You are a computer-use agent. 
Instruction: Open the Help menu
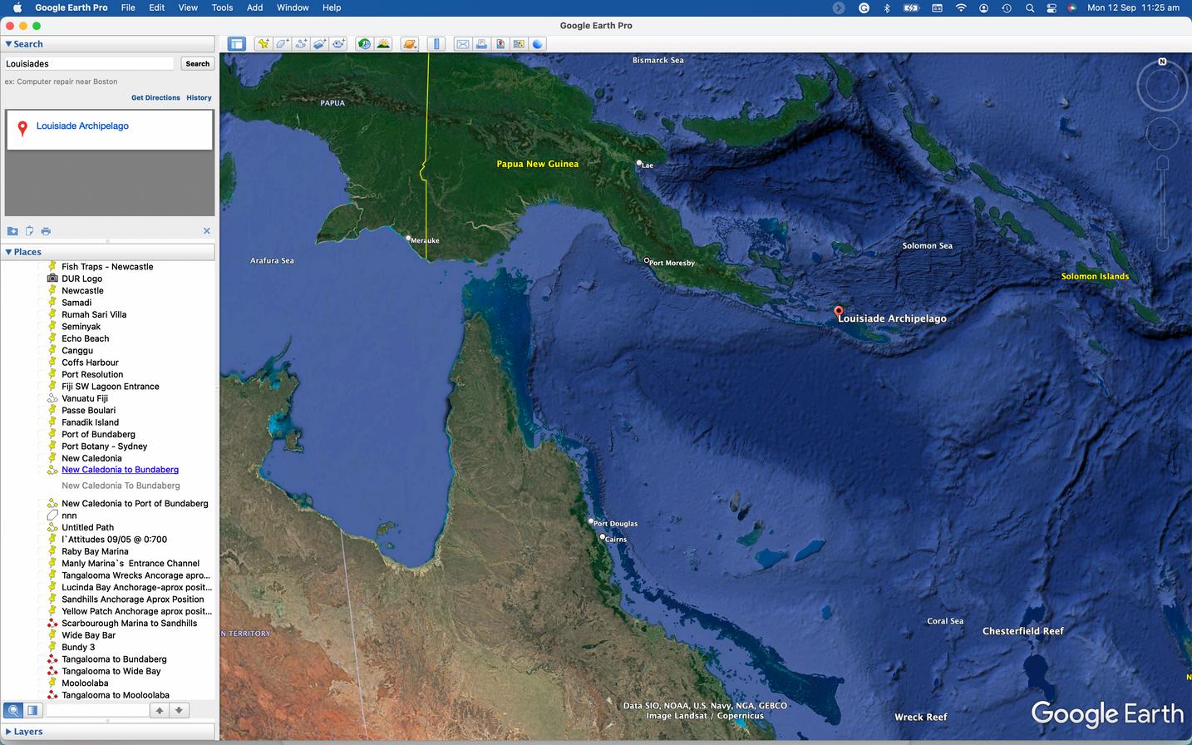coord(332,7)
